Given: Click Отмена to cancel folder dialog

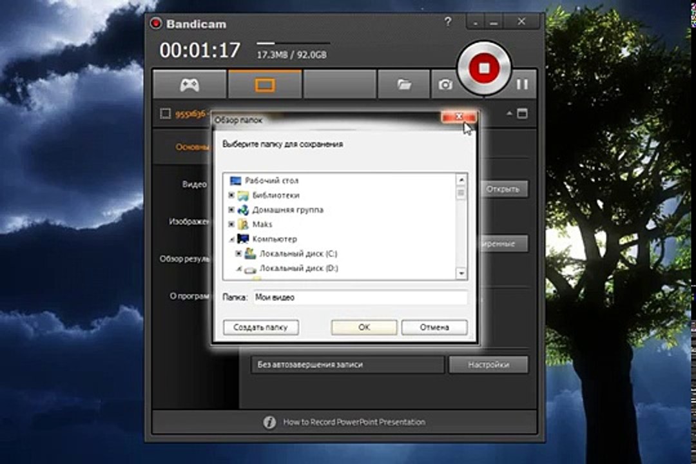Looking at the screenshot, I should pos(434,327).
